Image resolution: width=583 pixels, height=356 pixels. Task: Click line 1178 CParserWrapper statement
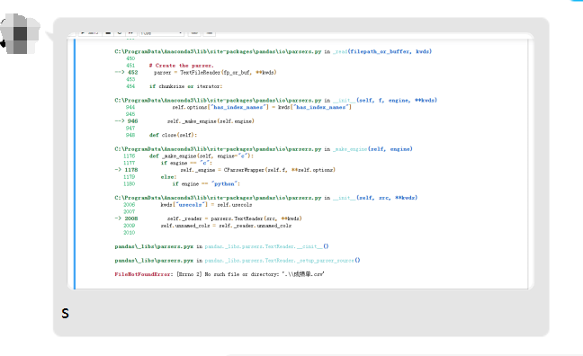[258, 170]
